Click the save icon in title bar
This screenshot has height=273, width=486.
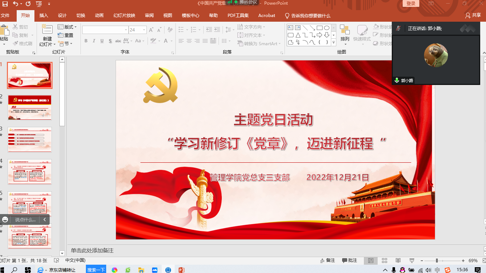pos(5,4)
